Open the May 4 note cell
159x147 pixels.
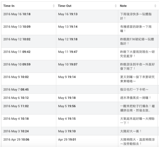(138, 121)
